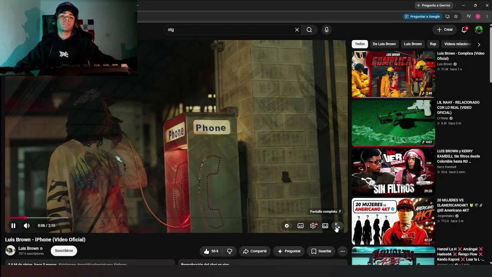Save the video with Guardar
The width and height of the screenshot is (492, 277).
(321, 251)
